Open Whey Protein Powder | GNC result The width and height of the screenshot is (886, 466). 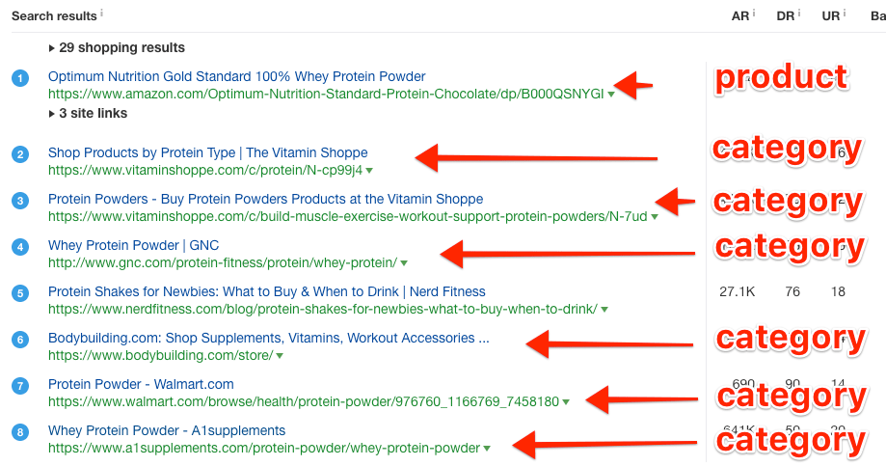pyautogui.click(x=133, y=245)
